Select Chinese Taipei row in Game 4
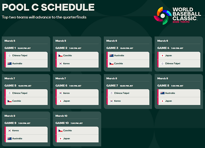 tap(179, 64)
